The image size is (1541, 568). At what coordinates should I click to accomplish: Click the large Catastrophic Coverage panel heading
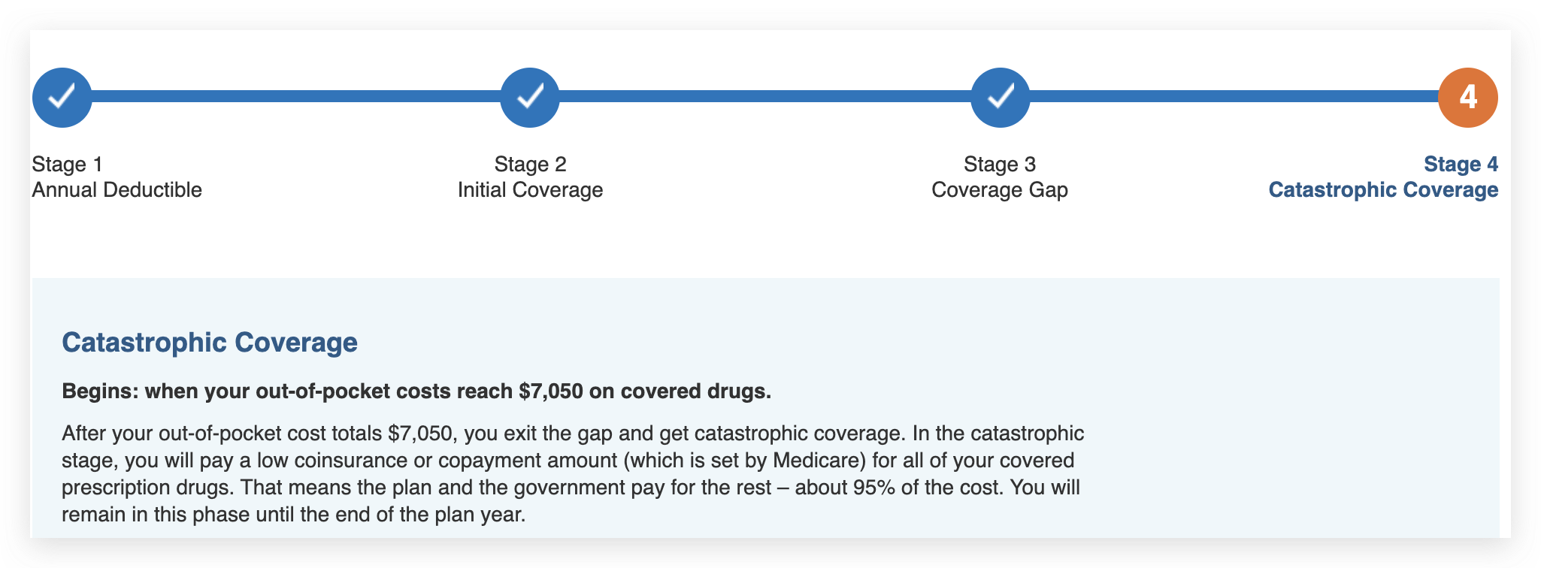pos(210,342)
